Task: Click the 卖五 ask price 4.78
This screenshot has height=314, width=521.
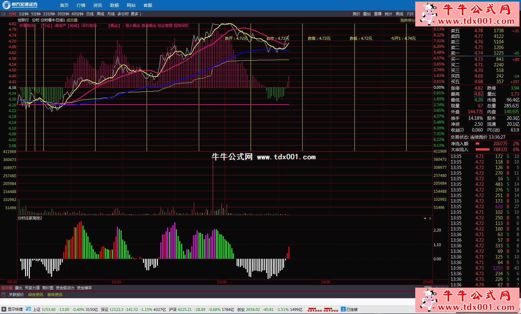Action: point(479,31)
